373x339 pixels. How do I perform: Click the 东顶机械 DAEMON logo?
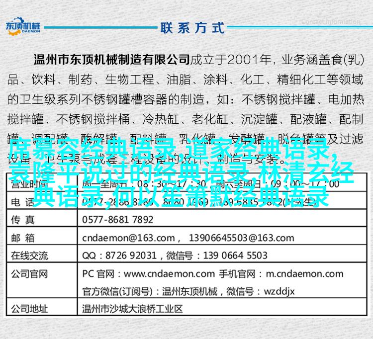23,26
